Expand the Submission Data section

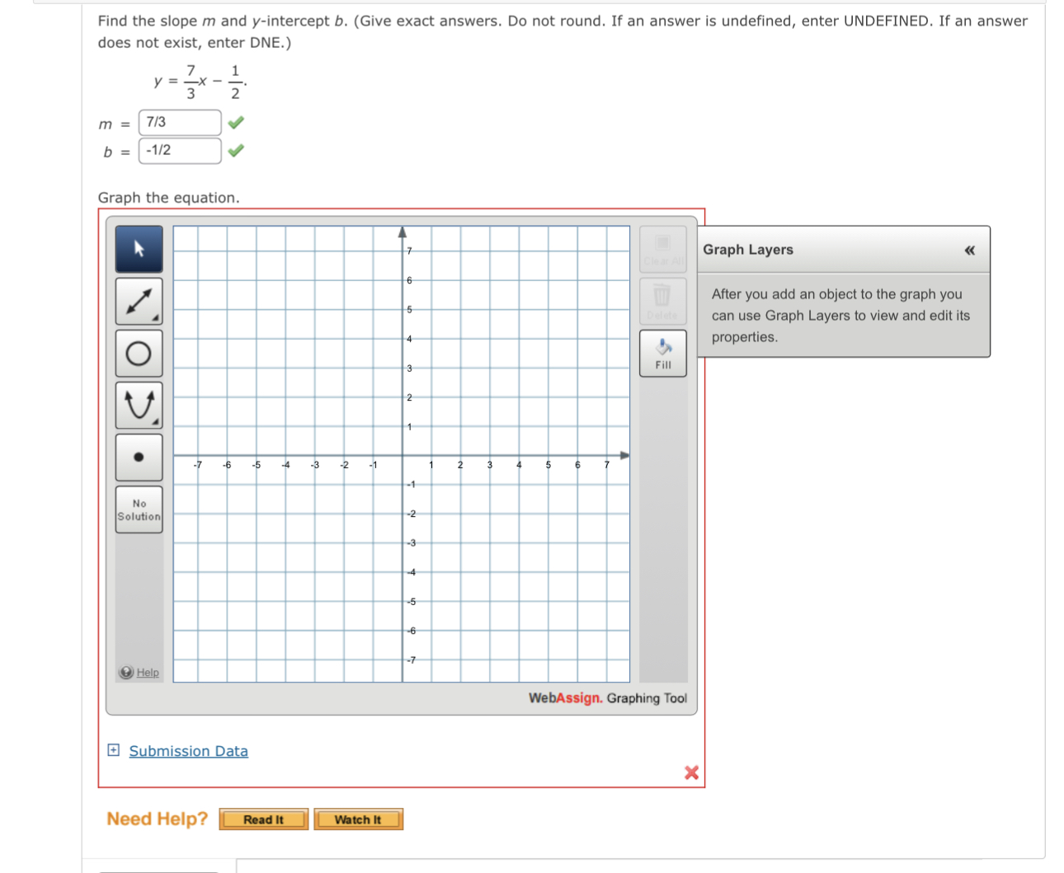coord(113,750)
